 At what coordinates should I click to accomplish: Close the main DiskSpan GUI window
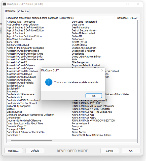(x=138, y=4)
